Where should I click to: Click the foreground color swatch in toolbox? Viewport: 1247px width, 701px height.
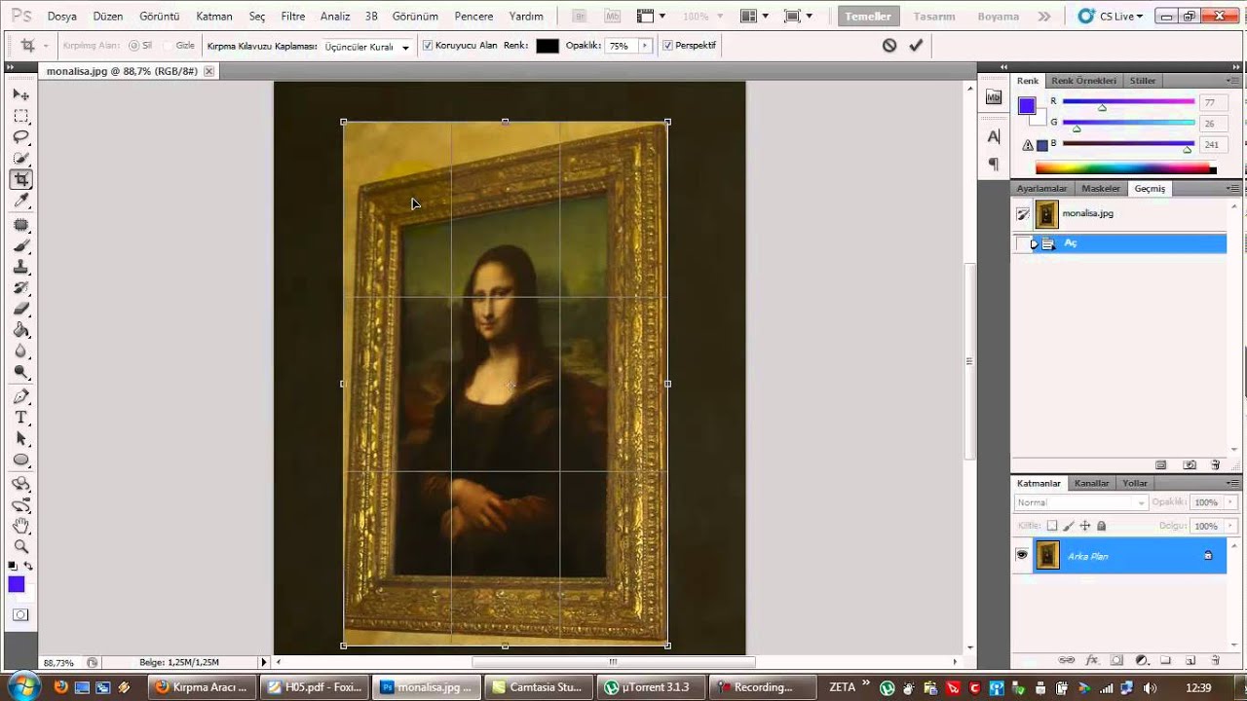[x=17, y=584]
